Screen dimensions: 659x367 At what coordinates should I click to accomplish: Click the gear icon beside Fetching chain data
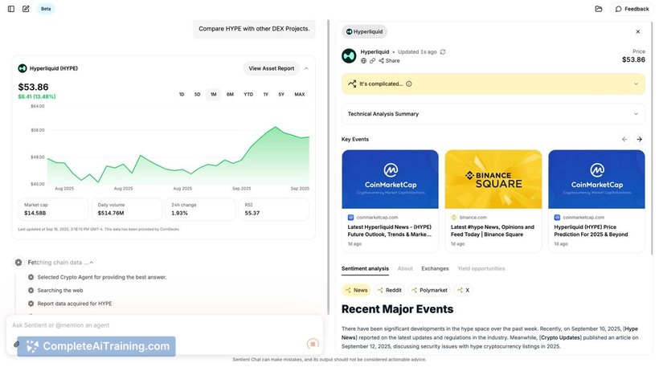(x=18, y=263)
